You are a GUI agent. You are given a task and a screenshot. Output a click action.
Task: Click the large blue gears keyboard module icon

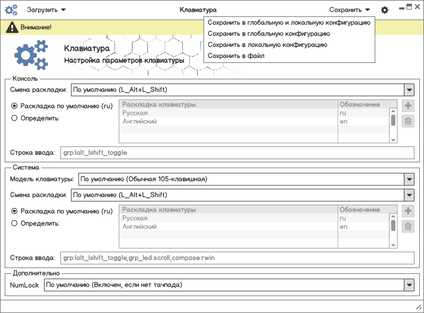point(31,55)
